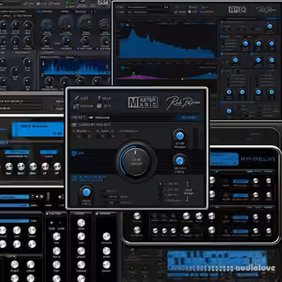Image resolution: width=282 pixels, height=282 pixels.
Task: Click the RP-EQ logo
Action: click(238, 9)
